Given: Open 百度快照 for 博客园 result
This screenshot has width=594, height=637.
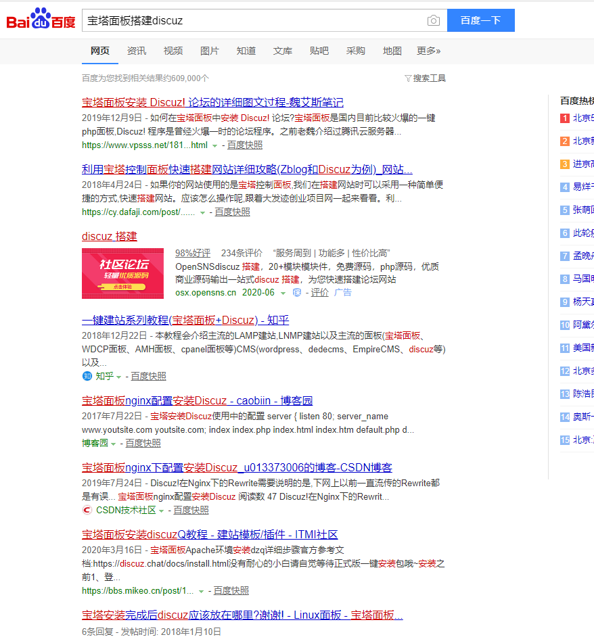Looking at the screenshot, I should tap(143, 443).
